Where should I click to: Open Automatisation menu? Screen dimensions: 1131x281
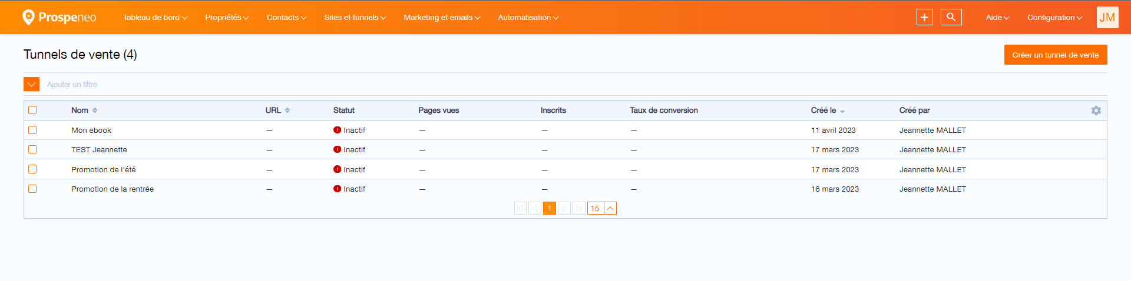[x=528, y=18]
